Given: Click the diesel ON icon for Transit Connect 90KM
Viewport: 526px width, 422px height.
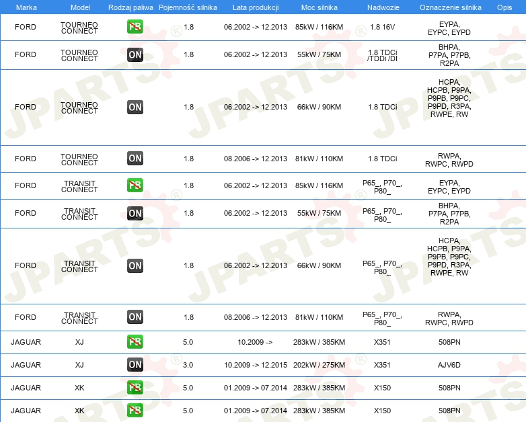Looking at the screenshot, I should click(135, 266).
